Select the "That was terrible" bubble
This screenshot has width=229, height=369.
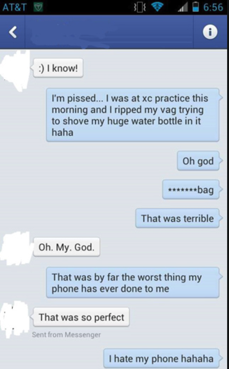[x=178, y=218]
